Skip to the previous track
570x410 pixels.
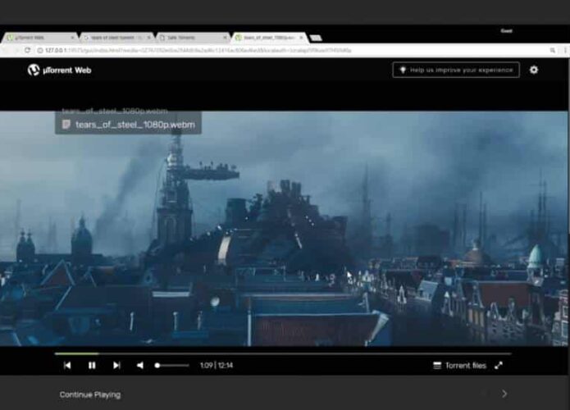pyautogui.click(x=67, y=365)
